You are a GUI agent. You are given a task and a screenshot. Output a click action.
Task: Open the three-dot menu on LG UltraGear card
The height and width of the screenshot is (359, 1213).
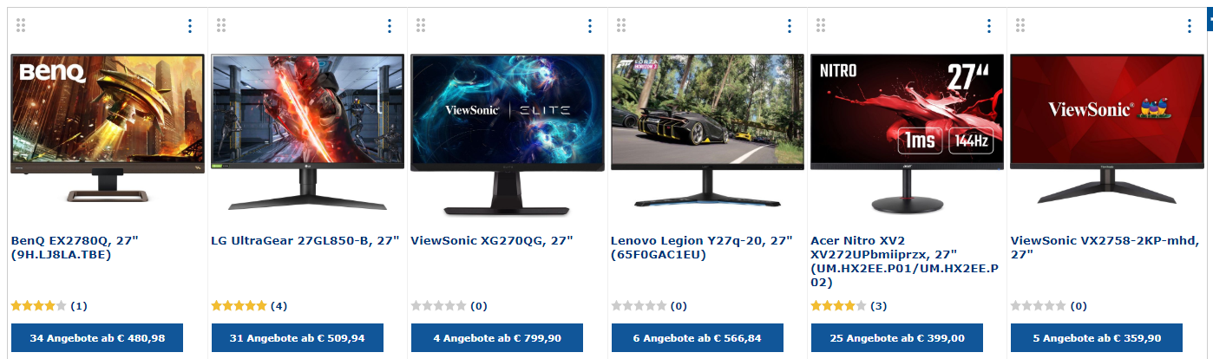390,26
